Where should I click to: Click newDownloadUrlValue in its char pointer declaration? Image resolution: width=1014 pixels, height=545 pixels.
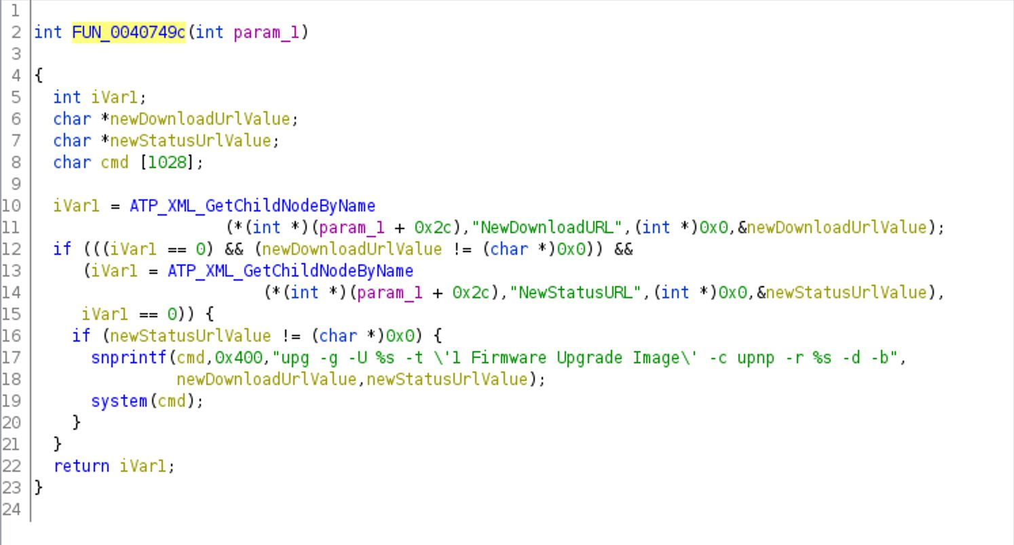click(200, 119)
